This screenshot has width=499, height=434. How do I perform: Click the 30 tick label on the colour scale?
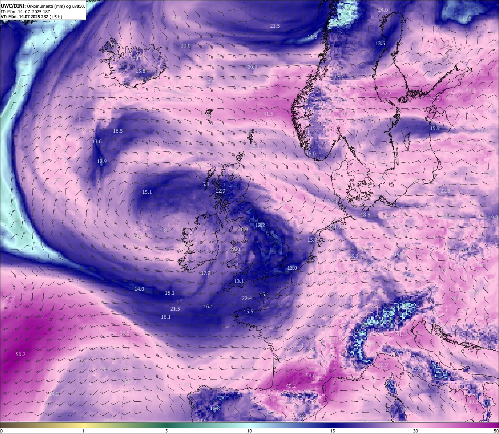(x=416, y=431)
